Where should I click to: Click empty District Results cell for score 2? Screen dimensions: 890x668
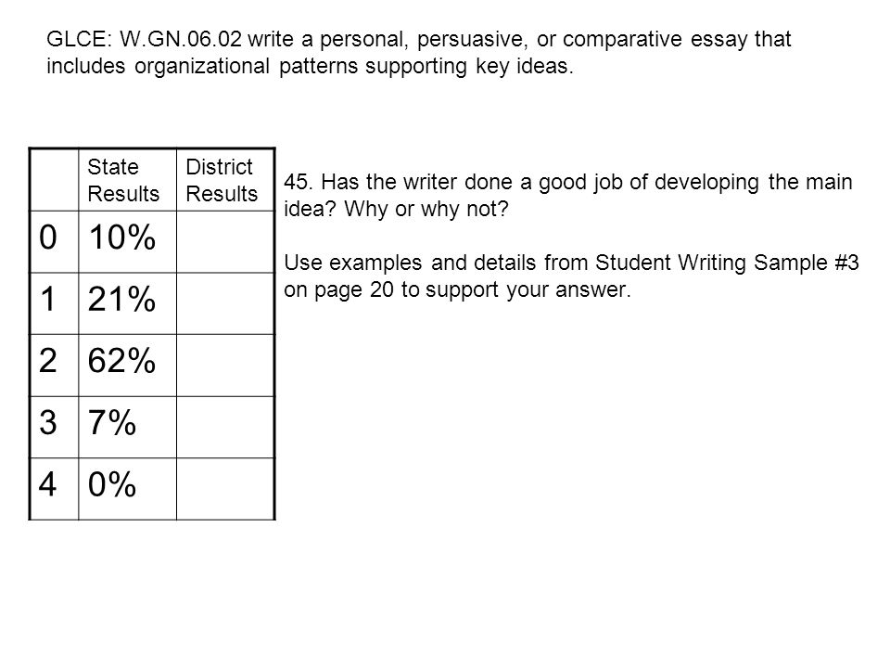225,366
